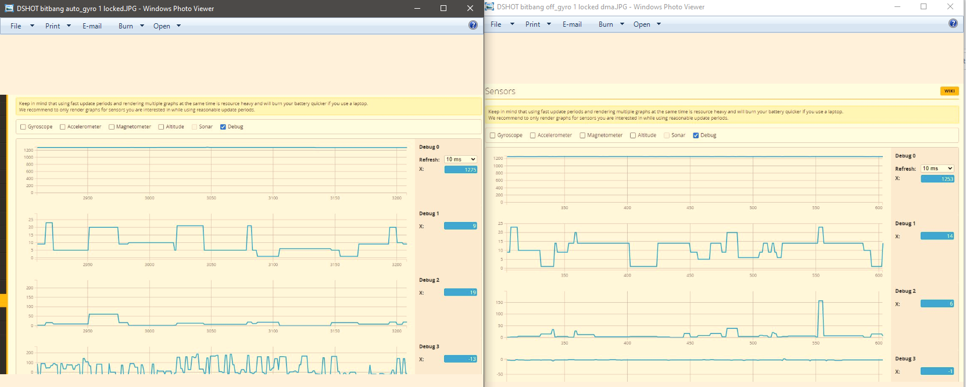Click help icon in right Photo Viewer window
The width and height of the screenshot is (966, 387).
click(953, 23)
